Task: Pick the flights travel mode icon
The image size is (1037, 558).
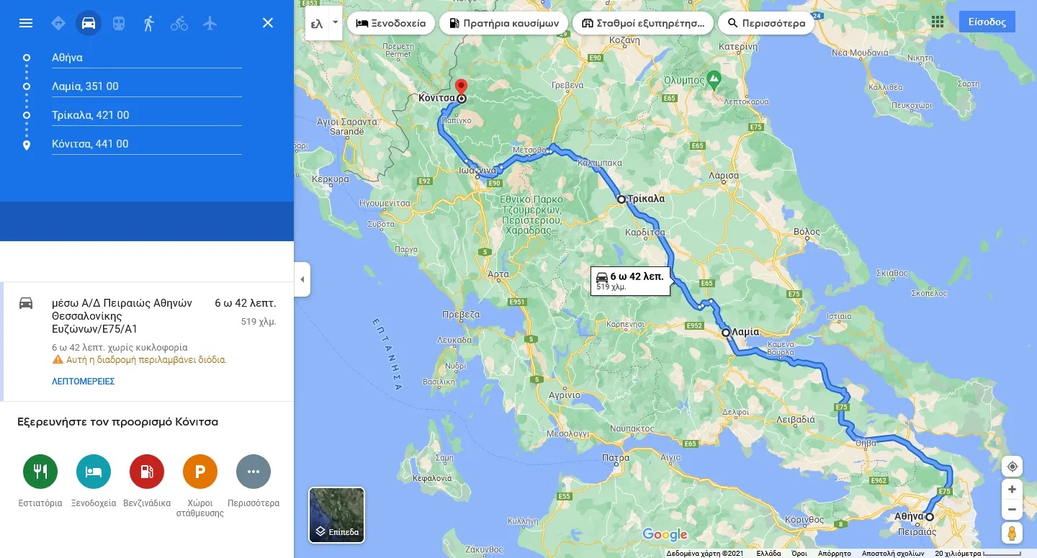Action: (210, 23)
